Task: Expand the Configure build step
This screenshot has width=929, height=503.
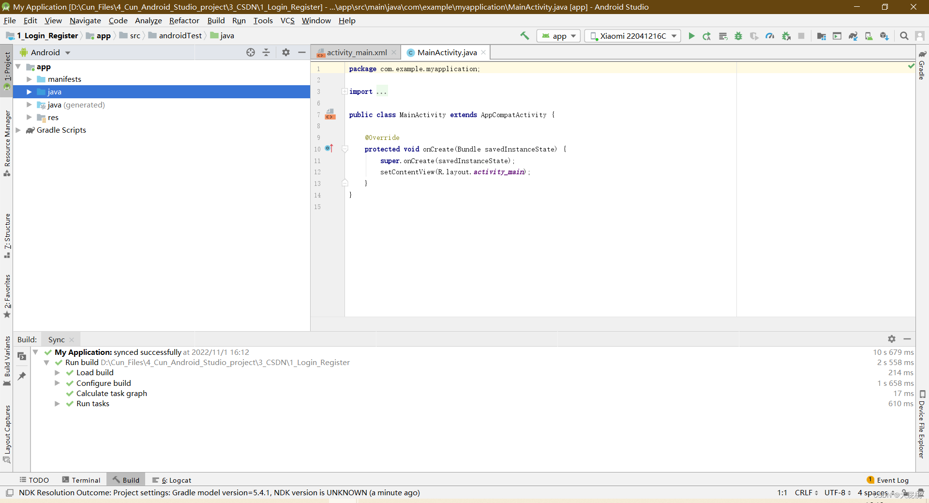Action: pos(57,383)
